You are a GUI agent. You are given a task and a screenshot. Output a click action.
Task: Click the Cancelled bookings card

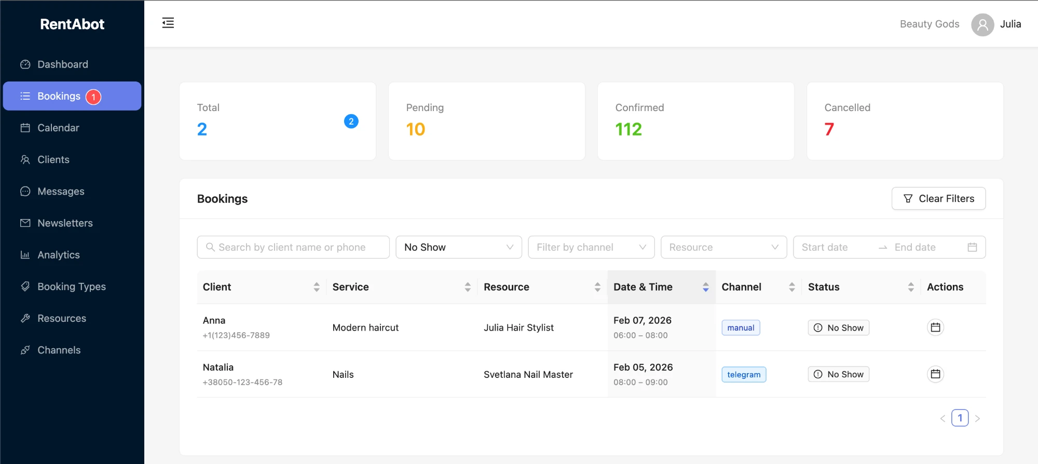tap(905, 121)
